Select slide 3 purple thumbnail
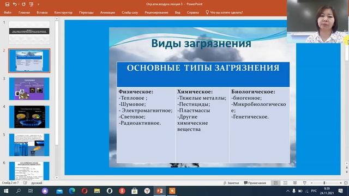Image resolution: width=349 pixels, height=196 pixels. [29, 89]
